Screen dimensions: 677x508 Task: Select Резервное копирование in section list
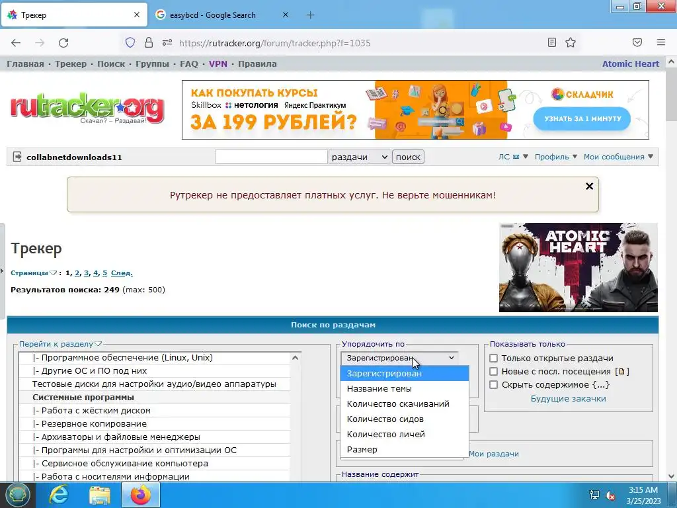click(154, 424)
